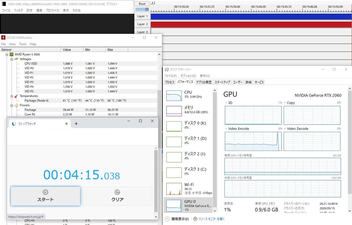352x225 pixels.
Task: Open the Video Decode graph engine dropdown
Action: [x=285, y=129]
